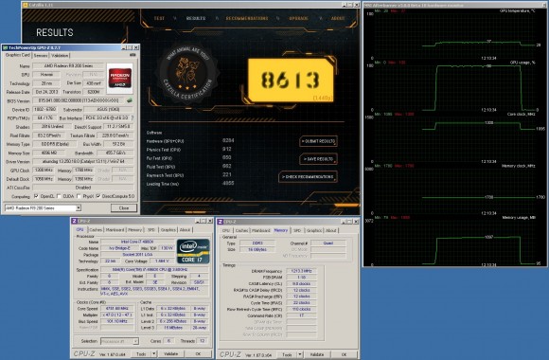The image size is (549, 360).
Task: Click the GPU-Z title bar icon
Action: tap(5, 47)
